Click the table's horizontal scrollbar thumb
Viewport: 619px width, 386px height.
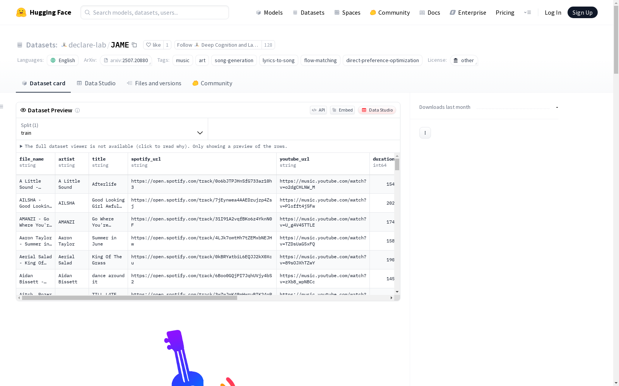(x=130, y=298)
